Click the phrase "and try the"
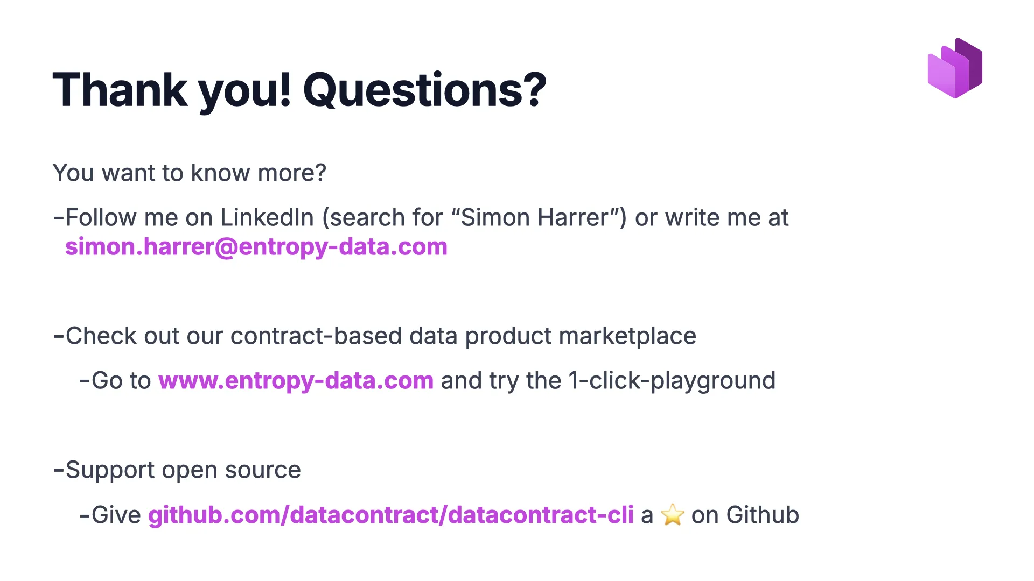This screenshot has height=581, width=1034. click(x=501, y=381)
